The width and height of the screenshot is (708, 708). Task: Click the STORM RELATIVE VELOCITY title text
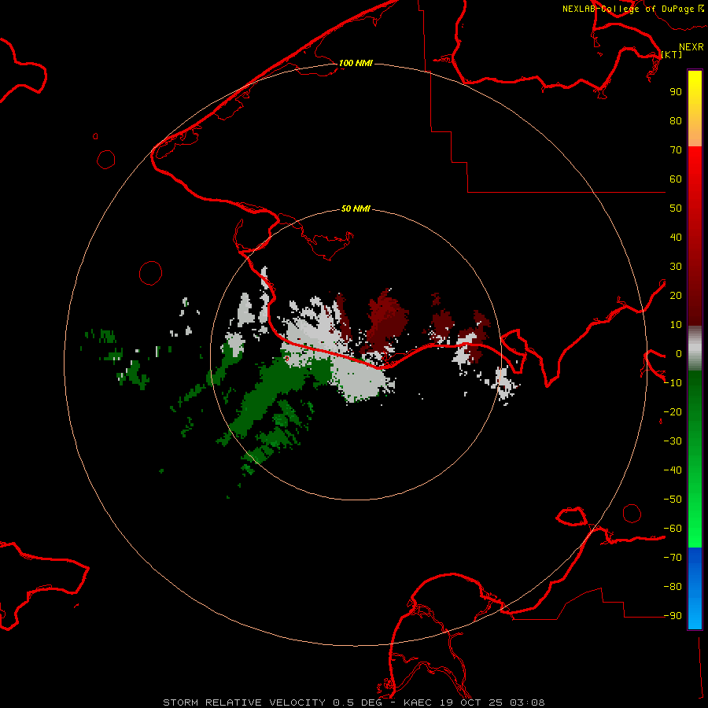[244, 702]
